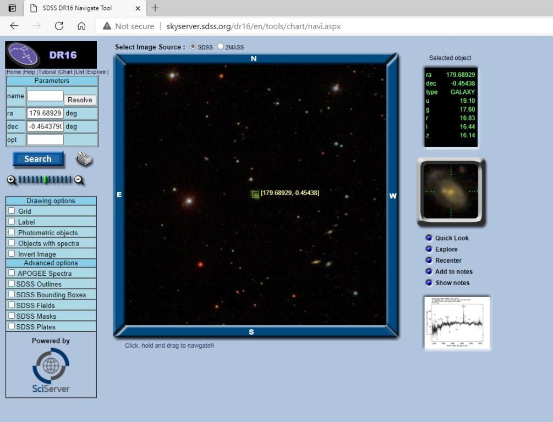Click the zoom in magnifier icon

tap(11, 180)
